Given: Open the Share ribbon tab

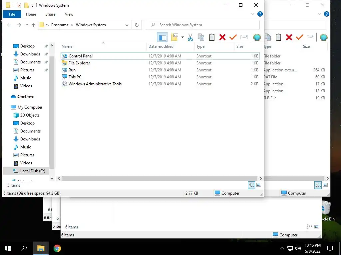Looking at the screenshot, I should 50,14.
